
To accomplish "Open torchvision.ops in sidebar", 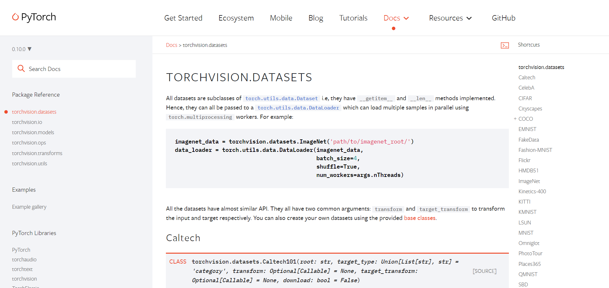I will (x=29, y=143).
